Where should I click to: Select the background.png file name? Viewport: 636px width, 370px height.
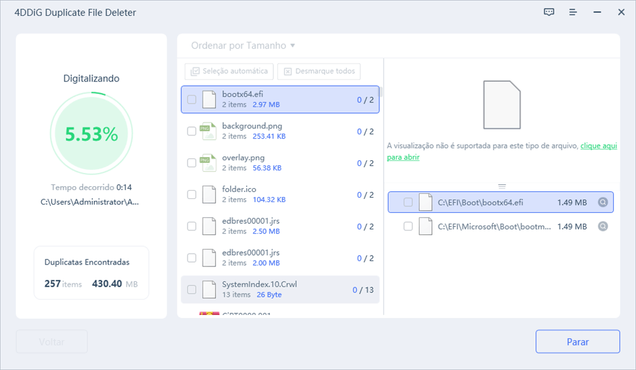click(x=252, y=126)
